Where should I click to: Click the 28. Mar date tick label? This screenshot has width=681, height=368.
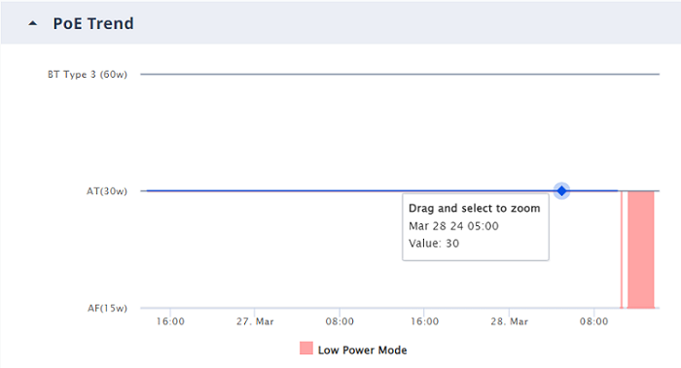[x=510, y=321]
